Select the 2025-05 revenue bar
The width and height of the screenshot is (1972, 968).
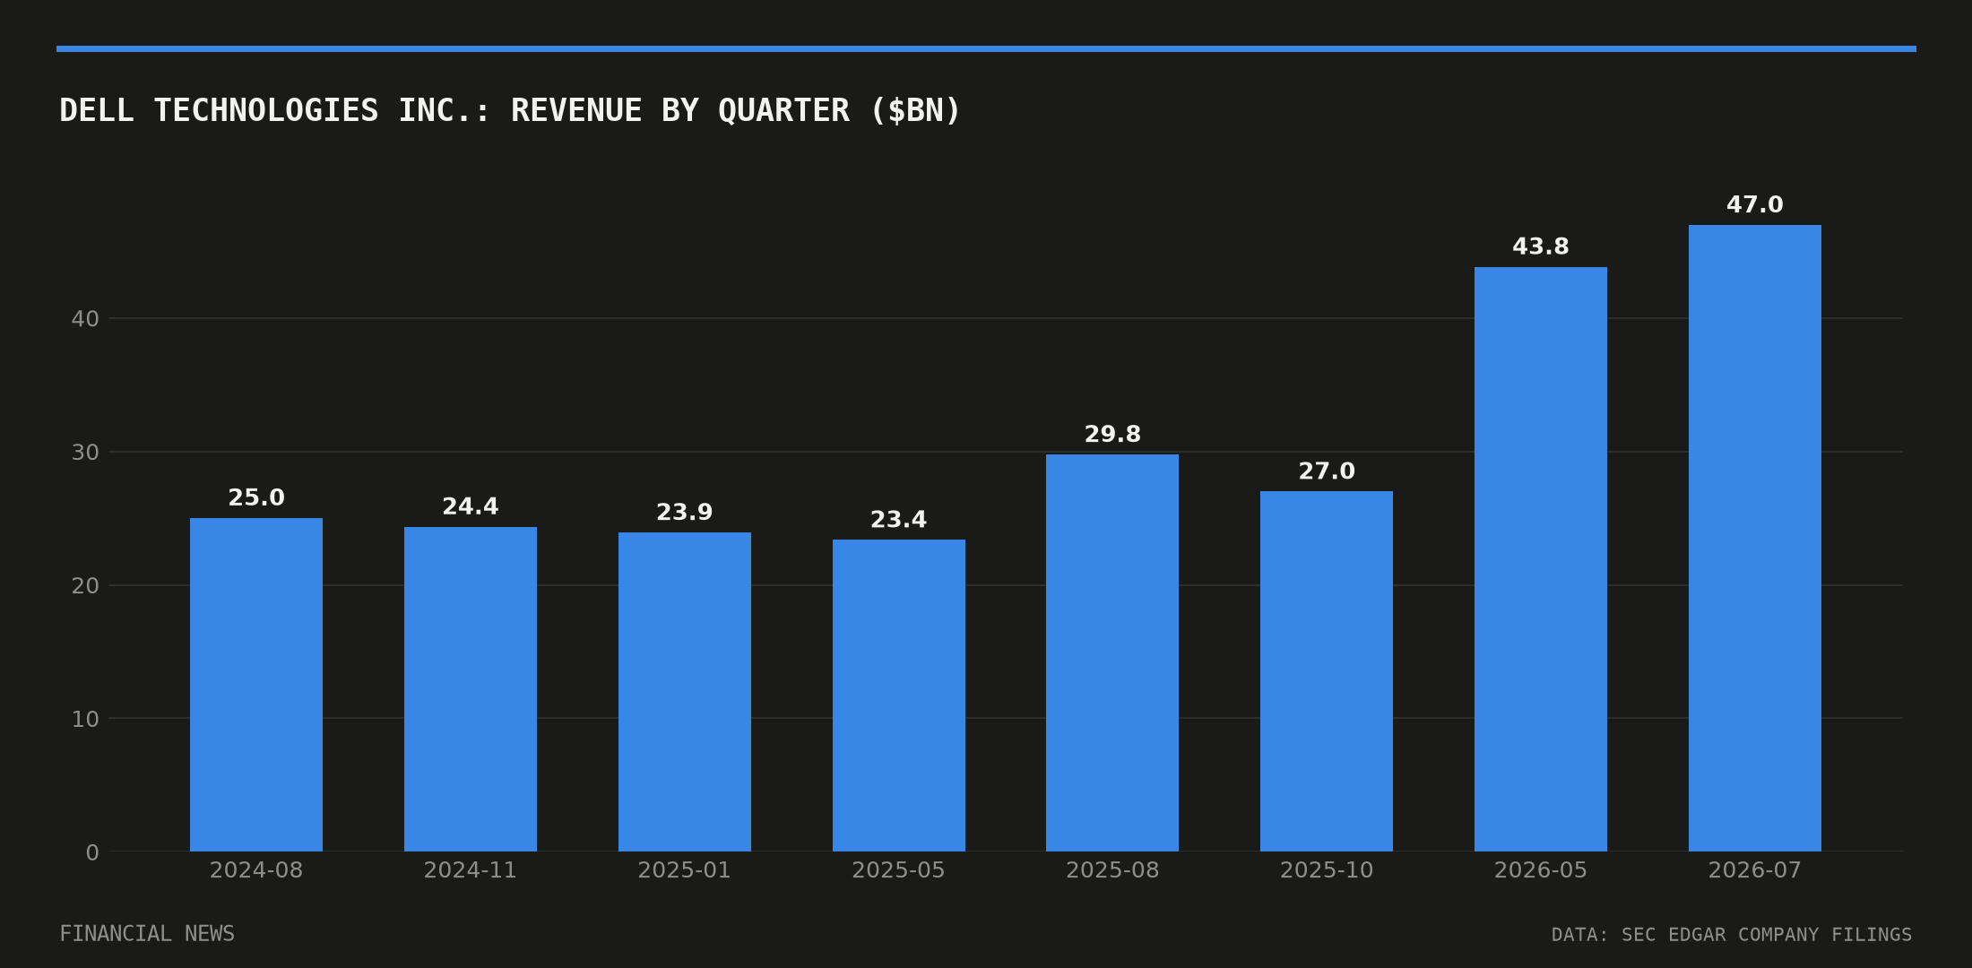[899, 696]
